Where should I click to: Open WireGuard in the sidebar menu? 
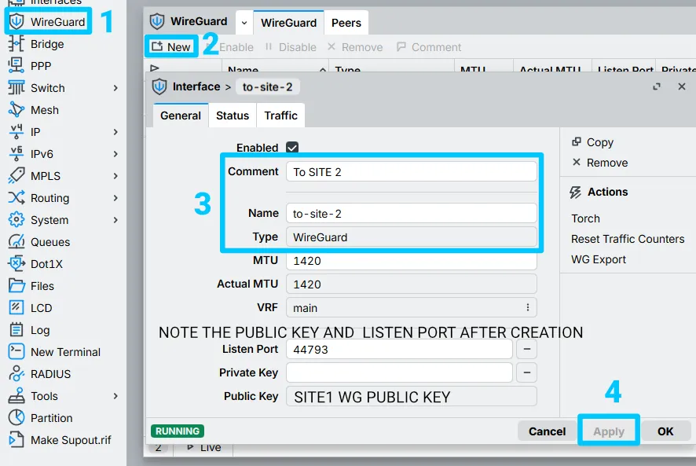pyautogui.click(x=48, y=22)
